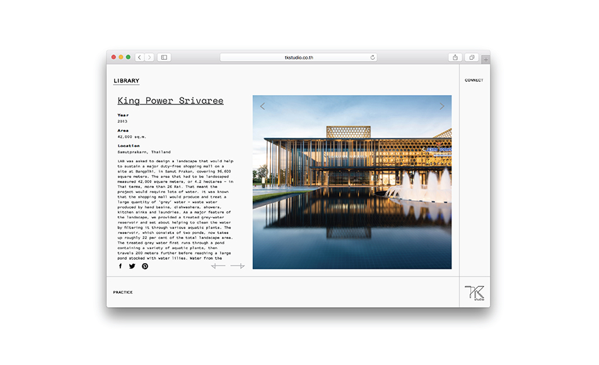This screenshot has width=599, height=365.
Task: Click the project description paragraph
Action: [x=175, y=210]
